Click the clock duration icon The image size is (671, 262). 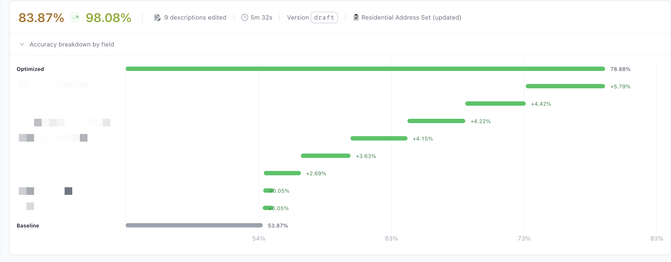244,18
